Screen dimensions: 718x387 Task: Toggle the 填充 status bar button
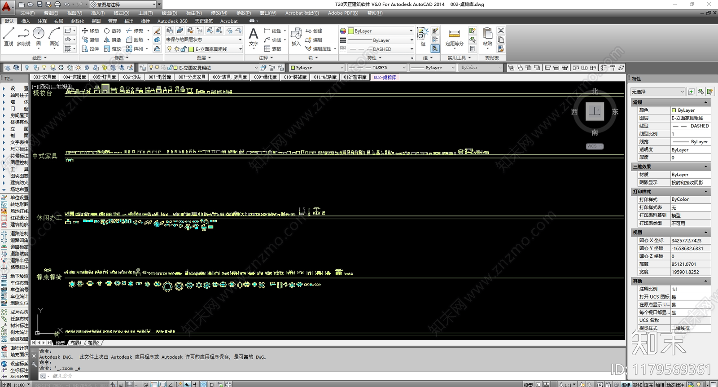648,384
